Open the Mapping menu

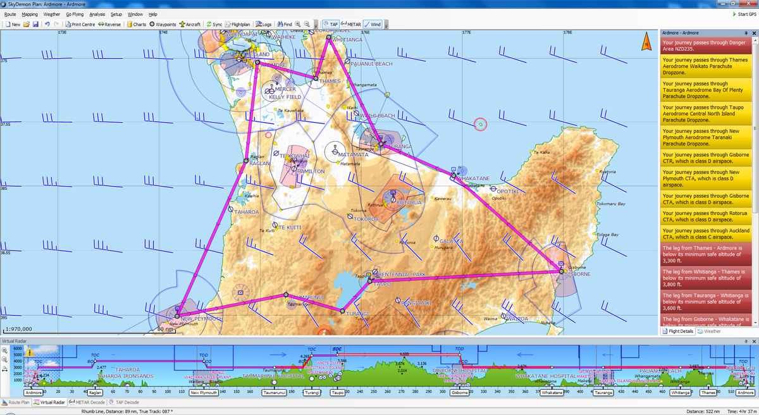[30, 14]
